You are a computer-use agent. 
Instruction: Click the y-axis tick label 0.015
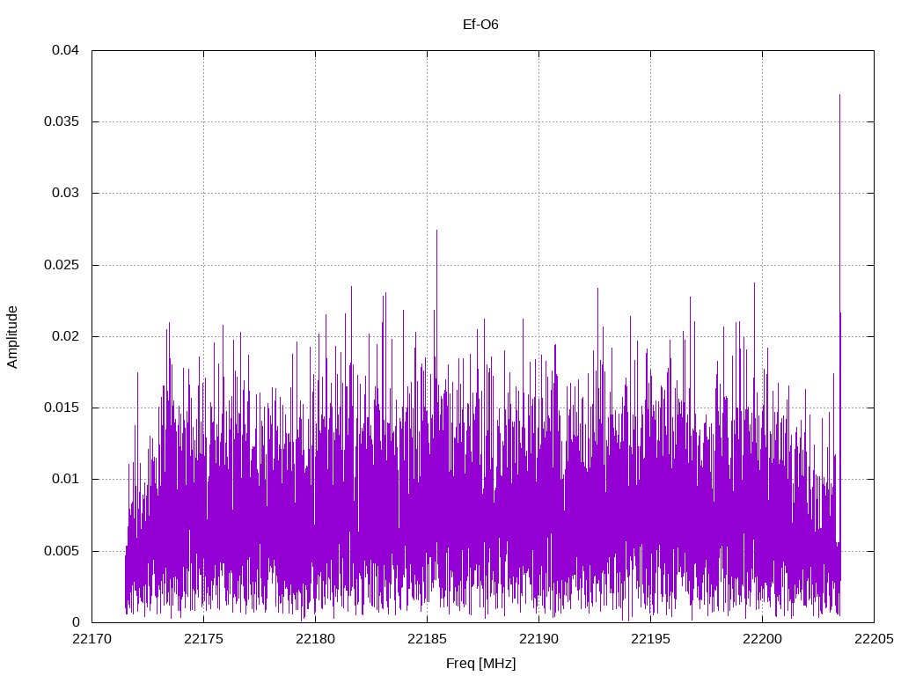coord(62,407)
